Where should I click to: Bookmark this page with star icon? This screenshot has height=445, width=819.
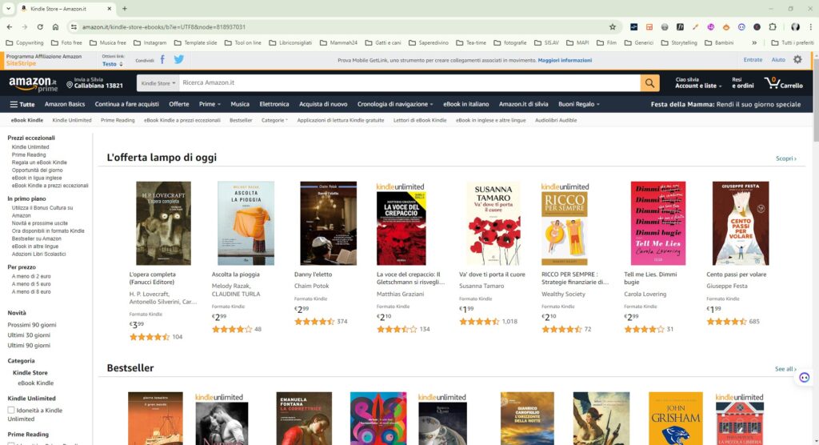click(x=612, y=26)
